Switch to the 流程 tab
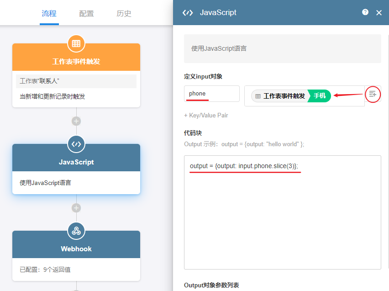This screenshot has height=291, width=389. pyautogui.click(x=49, y=13)
